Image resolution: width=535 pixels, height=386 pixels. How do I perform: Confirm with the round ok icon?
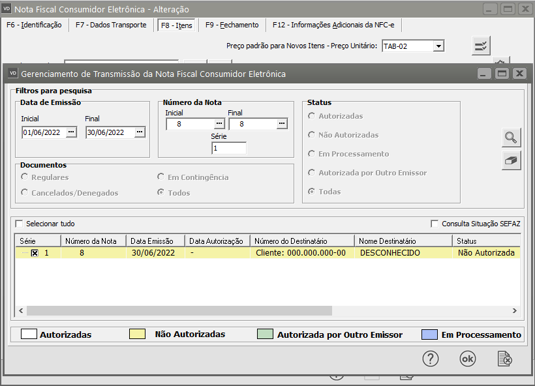pos(468,359)
